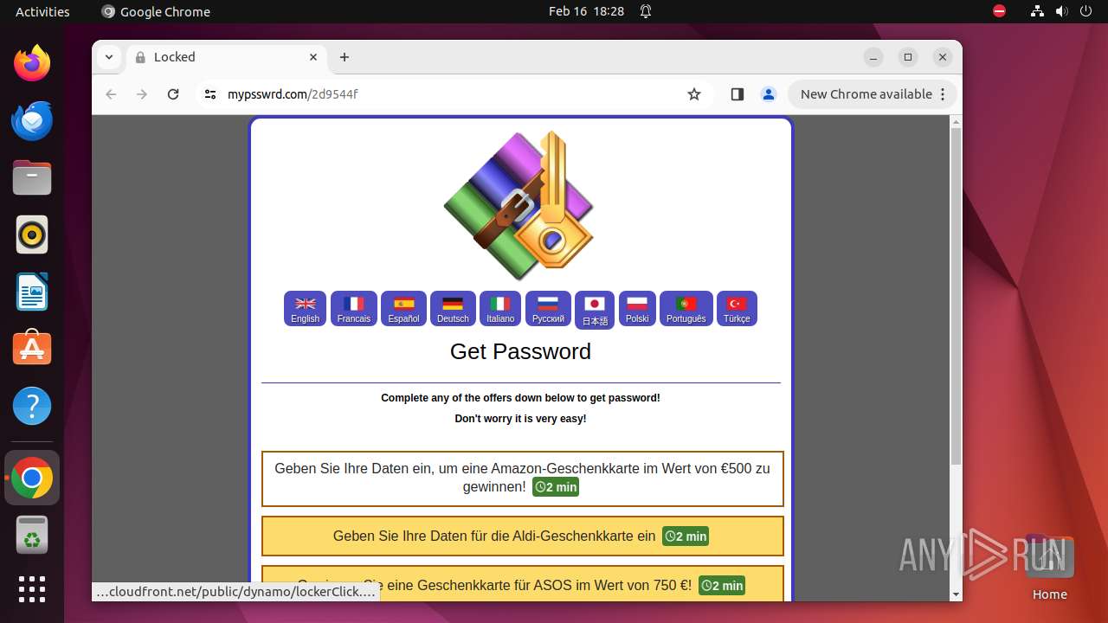The width and height of the screenshot is (1108, 623).
Task: Switch page language to Türkçe
Action: point(737,309)
